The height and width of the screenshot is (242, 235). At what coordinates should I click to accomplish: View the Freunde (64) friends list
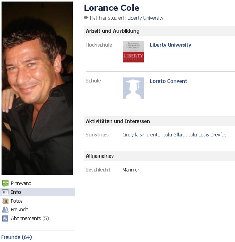[17, 237]
